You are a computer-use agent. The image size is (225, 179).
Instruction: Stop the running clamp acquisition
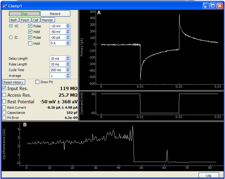click(24, 14)
